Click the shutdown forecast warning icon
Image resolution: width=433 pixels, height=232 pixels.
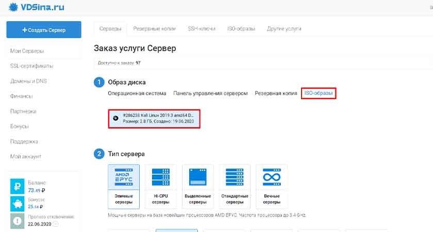coord(18,221)
